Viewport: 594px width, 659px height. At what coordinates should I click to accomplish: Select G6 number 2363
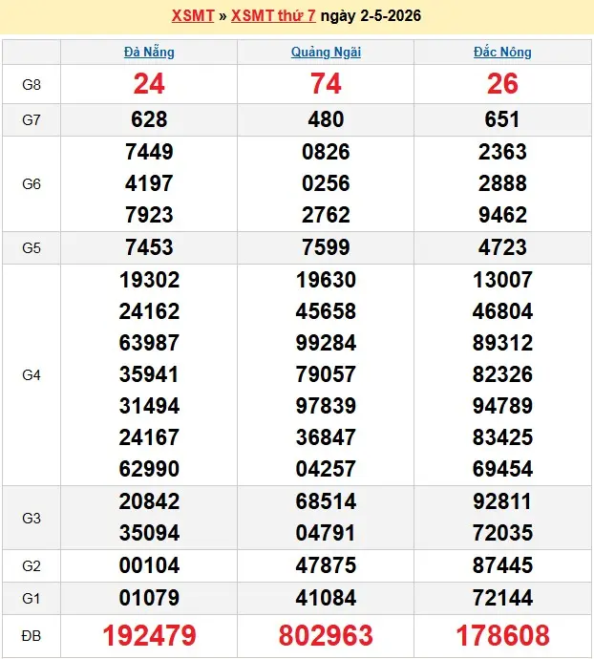(x=502, y=152)
